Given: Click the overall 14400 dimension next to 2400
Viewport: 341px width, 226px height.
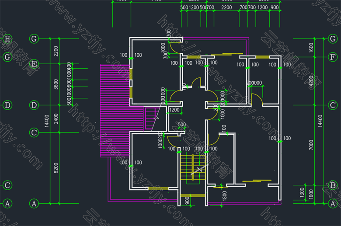Looking at the screenshot, I should point(46,121).
